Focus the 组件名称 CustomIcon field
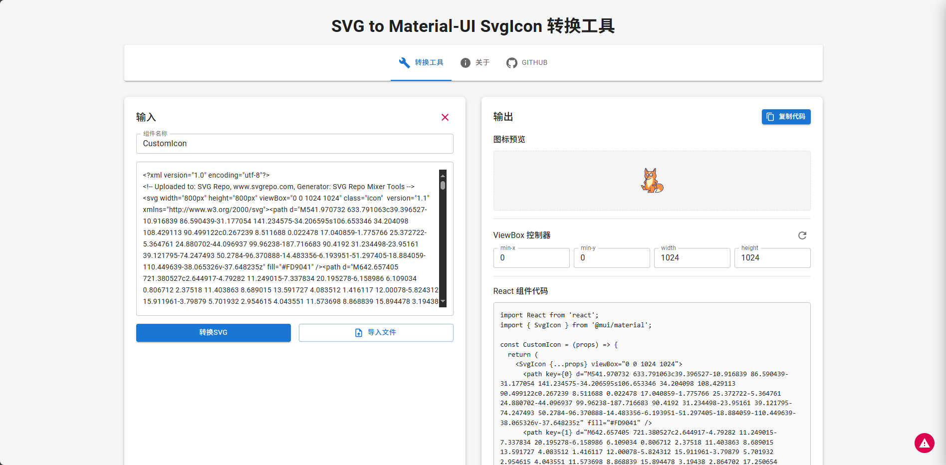Image resolution: width=946 pixels, height=465 pixels. coord(294,144)
